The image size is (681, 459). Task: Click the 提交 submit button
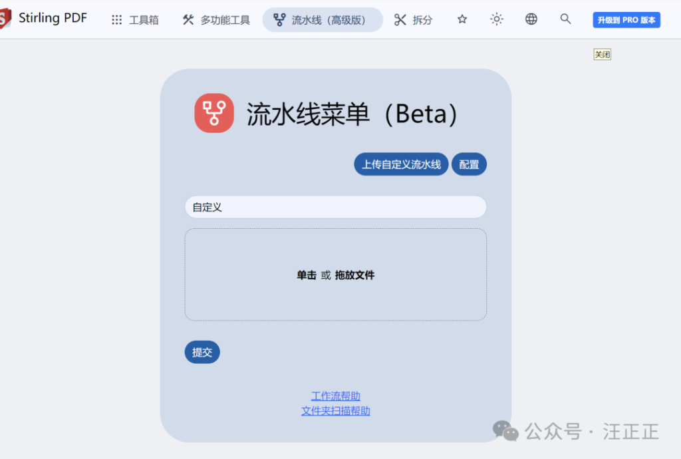coord(202,352)
